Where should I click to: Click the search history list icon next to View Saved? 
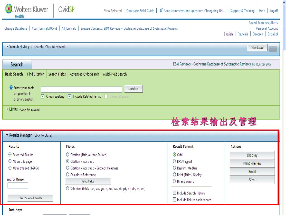coord(273,48)
